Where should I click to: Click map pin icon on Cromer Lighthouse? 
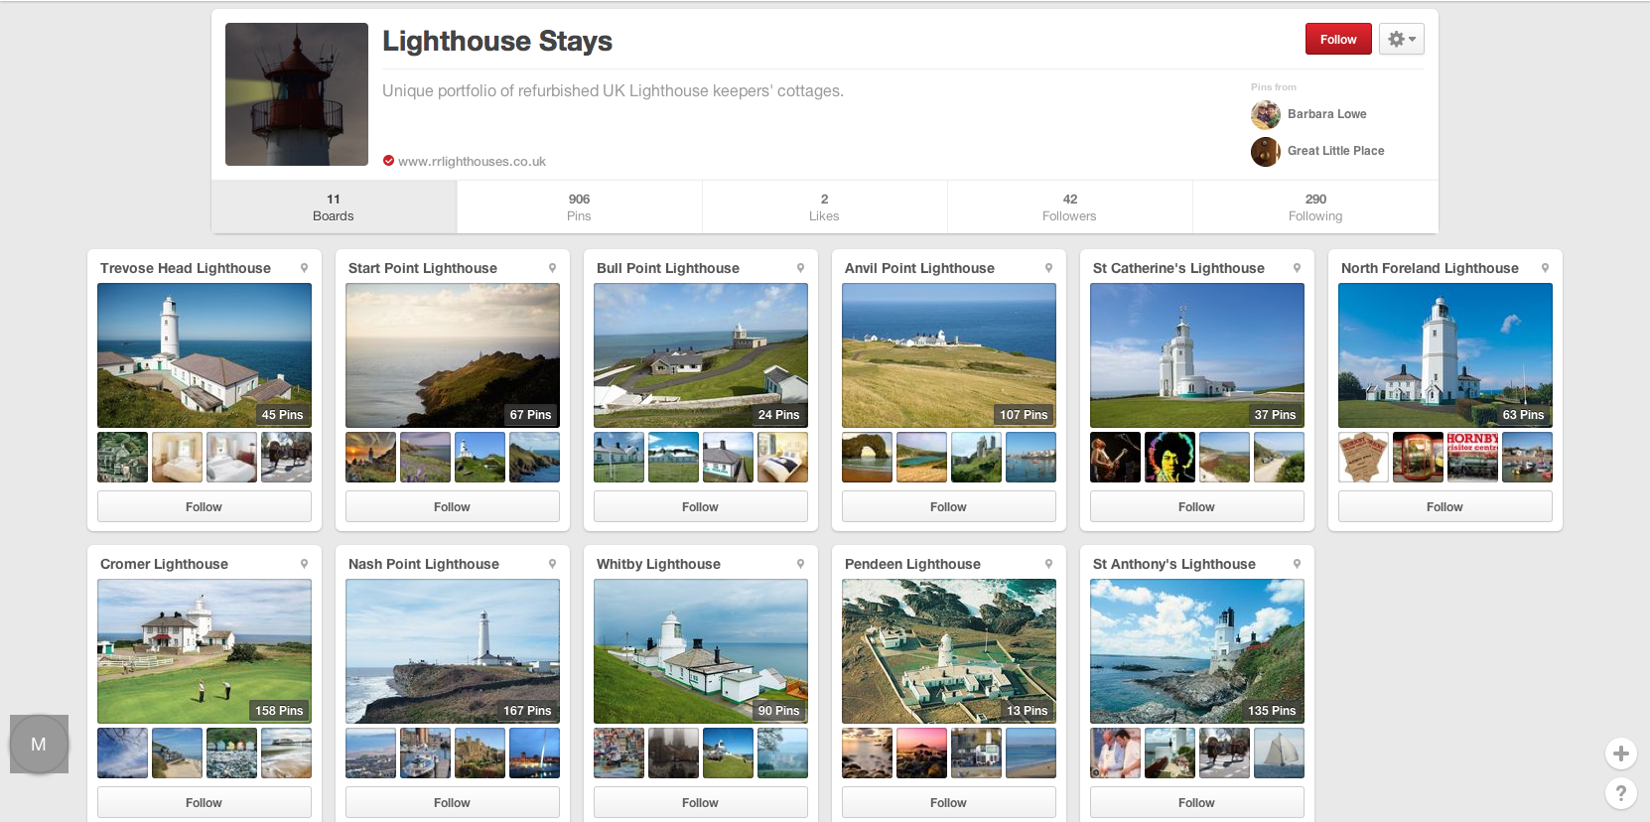click(x=304, y=564)
